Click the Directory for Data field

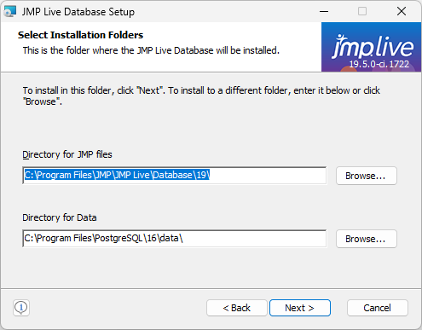[x=175, y=239]
